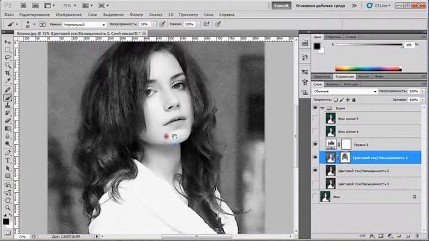Select the Path Selection tool
Image resolution: width=429 pixels, height=241 pixels.
click(x=7, y=168)
